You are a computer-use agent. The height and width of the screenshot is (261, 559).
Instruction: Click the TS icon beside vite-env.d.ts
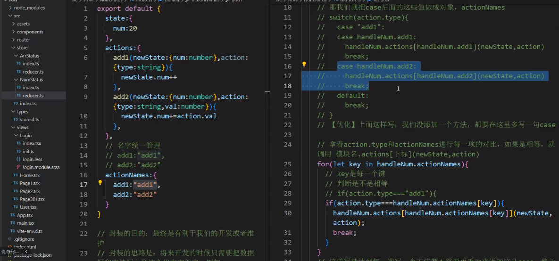click(12, 231)
